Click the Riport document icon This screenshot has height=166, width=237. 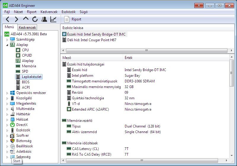(67, 19)
